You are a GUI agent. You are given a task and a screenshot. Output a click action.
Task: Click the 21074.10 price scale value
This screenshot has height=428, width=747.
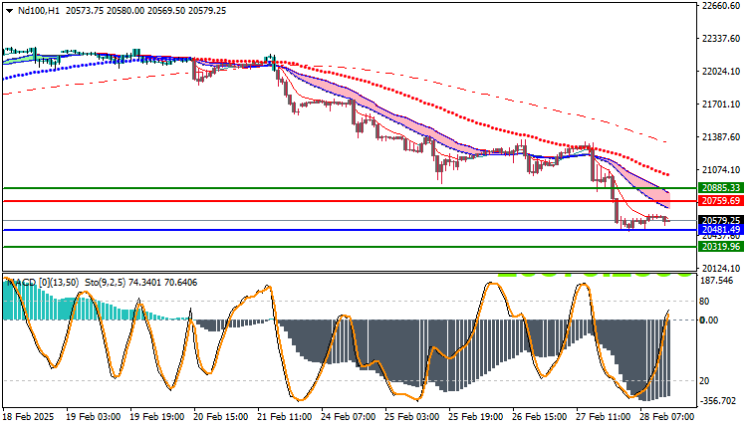(721, 170)
